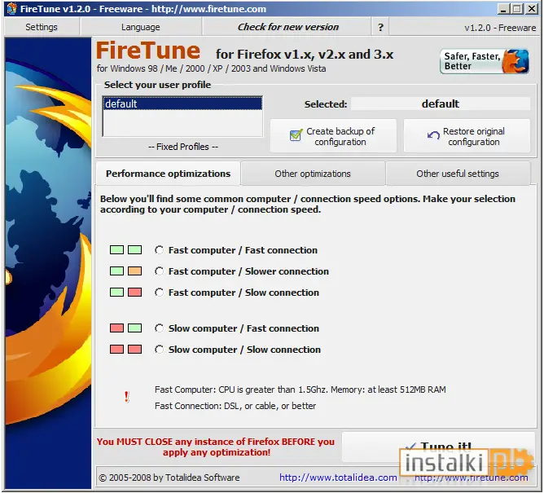
Task: Click the Safer, Faster, Better Firefox badge
Action: 485,61
